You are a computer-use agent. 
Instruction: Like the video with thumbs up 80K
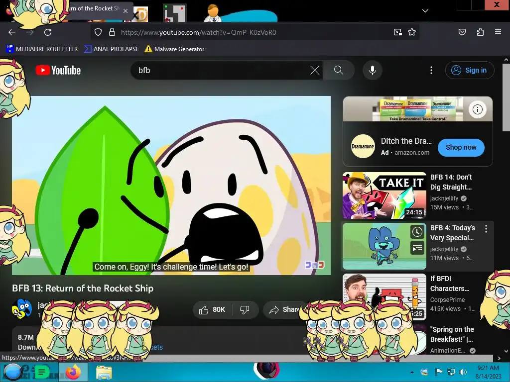[212, 309]
